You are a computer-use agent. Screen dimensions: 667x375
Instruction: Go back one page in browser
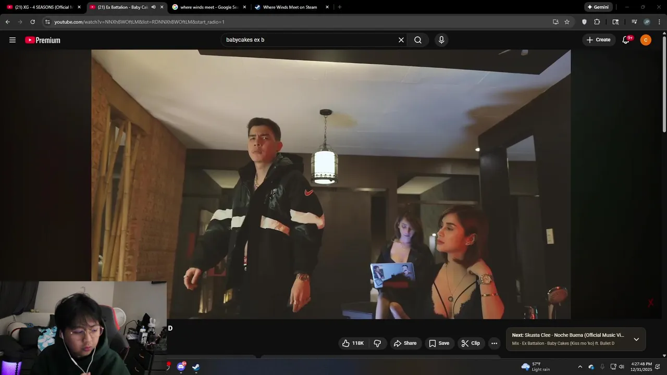click(8, 22)
